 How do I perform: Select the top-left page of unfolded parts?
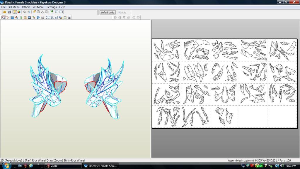(x=167, y=50)
